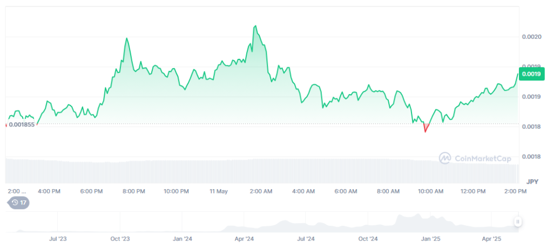Select the 10:00 AM time axis label
This screenshot has width=553, height=248.
click(430, 191)
